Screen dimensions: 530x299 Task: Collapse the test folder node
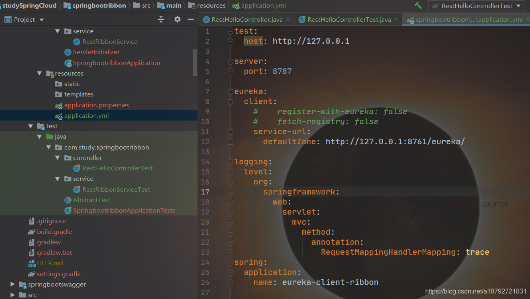[x=31, y=126]
